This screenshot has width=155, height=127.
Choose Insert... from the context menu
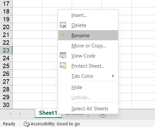[x=88, y=15]
